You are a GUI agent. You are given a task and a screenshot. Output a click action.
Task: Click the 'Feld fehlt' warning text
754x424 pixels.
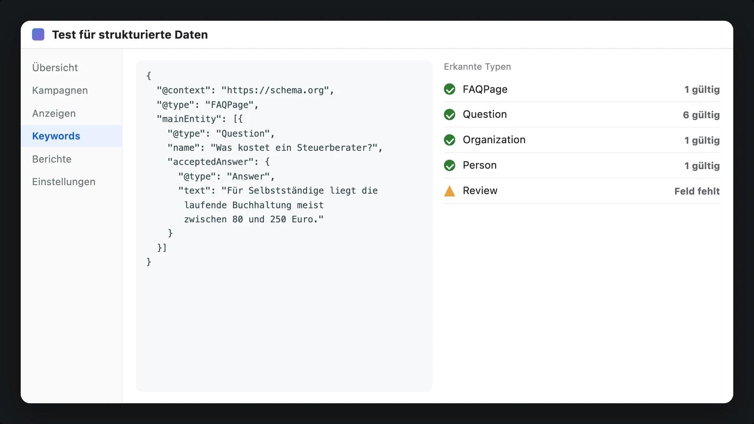pos(697,191)
